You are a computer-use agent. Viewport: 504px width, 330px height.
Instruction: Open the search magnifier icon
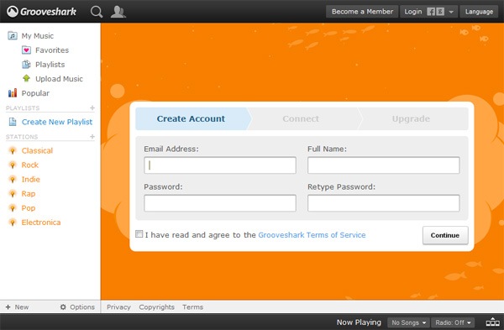pyautogui.click(x=97, y=12)
